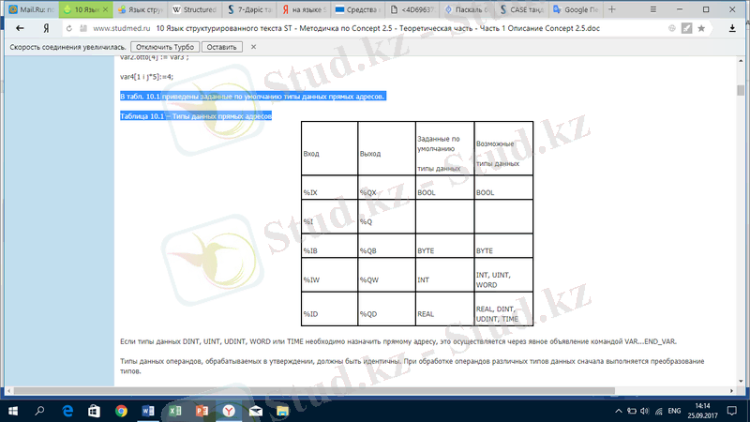750x422 pixels.
Task: Open the Windows Start menu
Action: (x=13, y=411)
